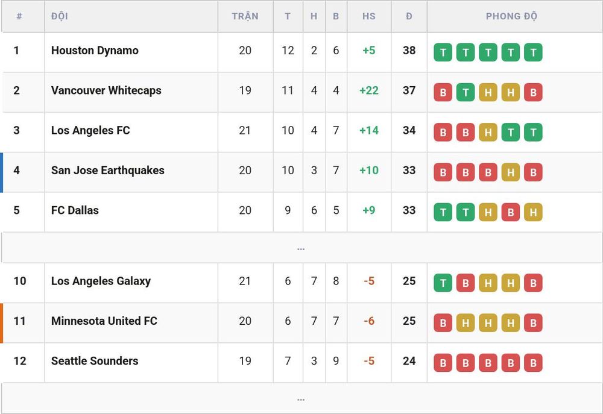This screenshot has height=414, width=603.
Task: Open the Seattle Sounders team link
Action: (95, 361)
